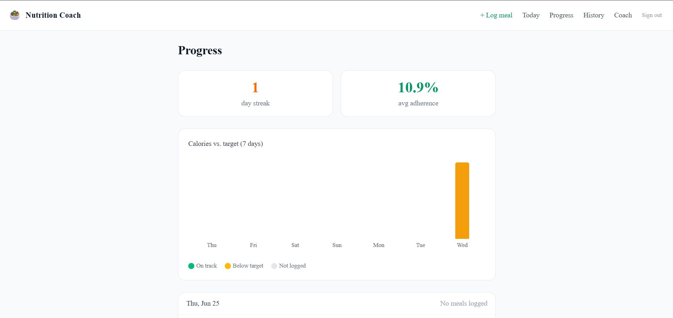
Task: Open the Coach section
Action: click(623, 15)
